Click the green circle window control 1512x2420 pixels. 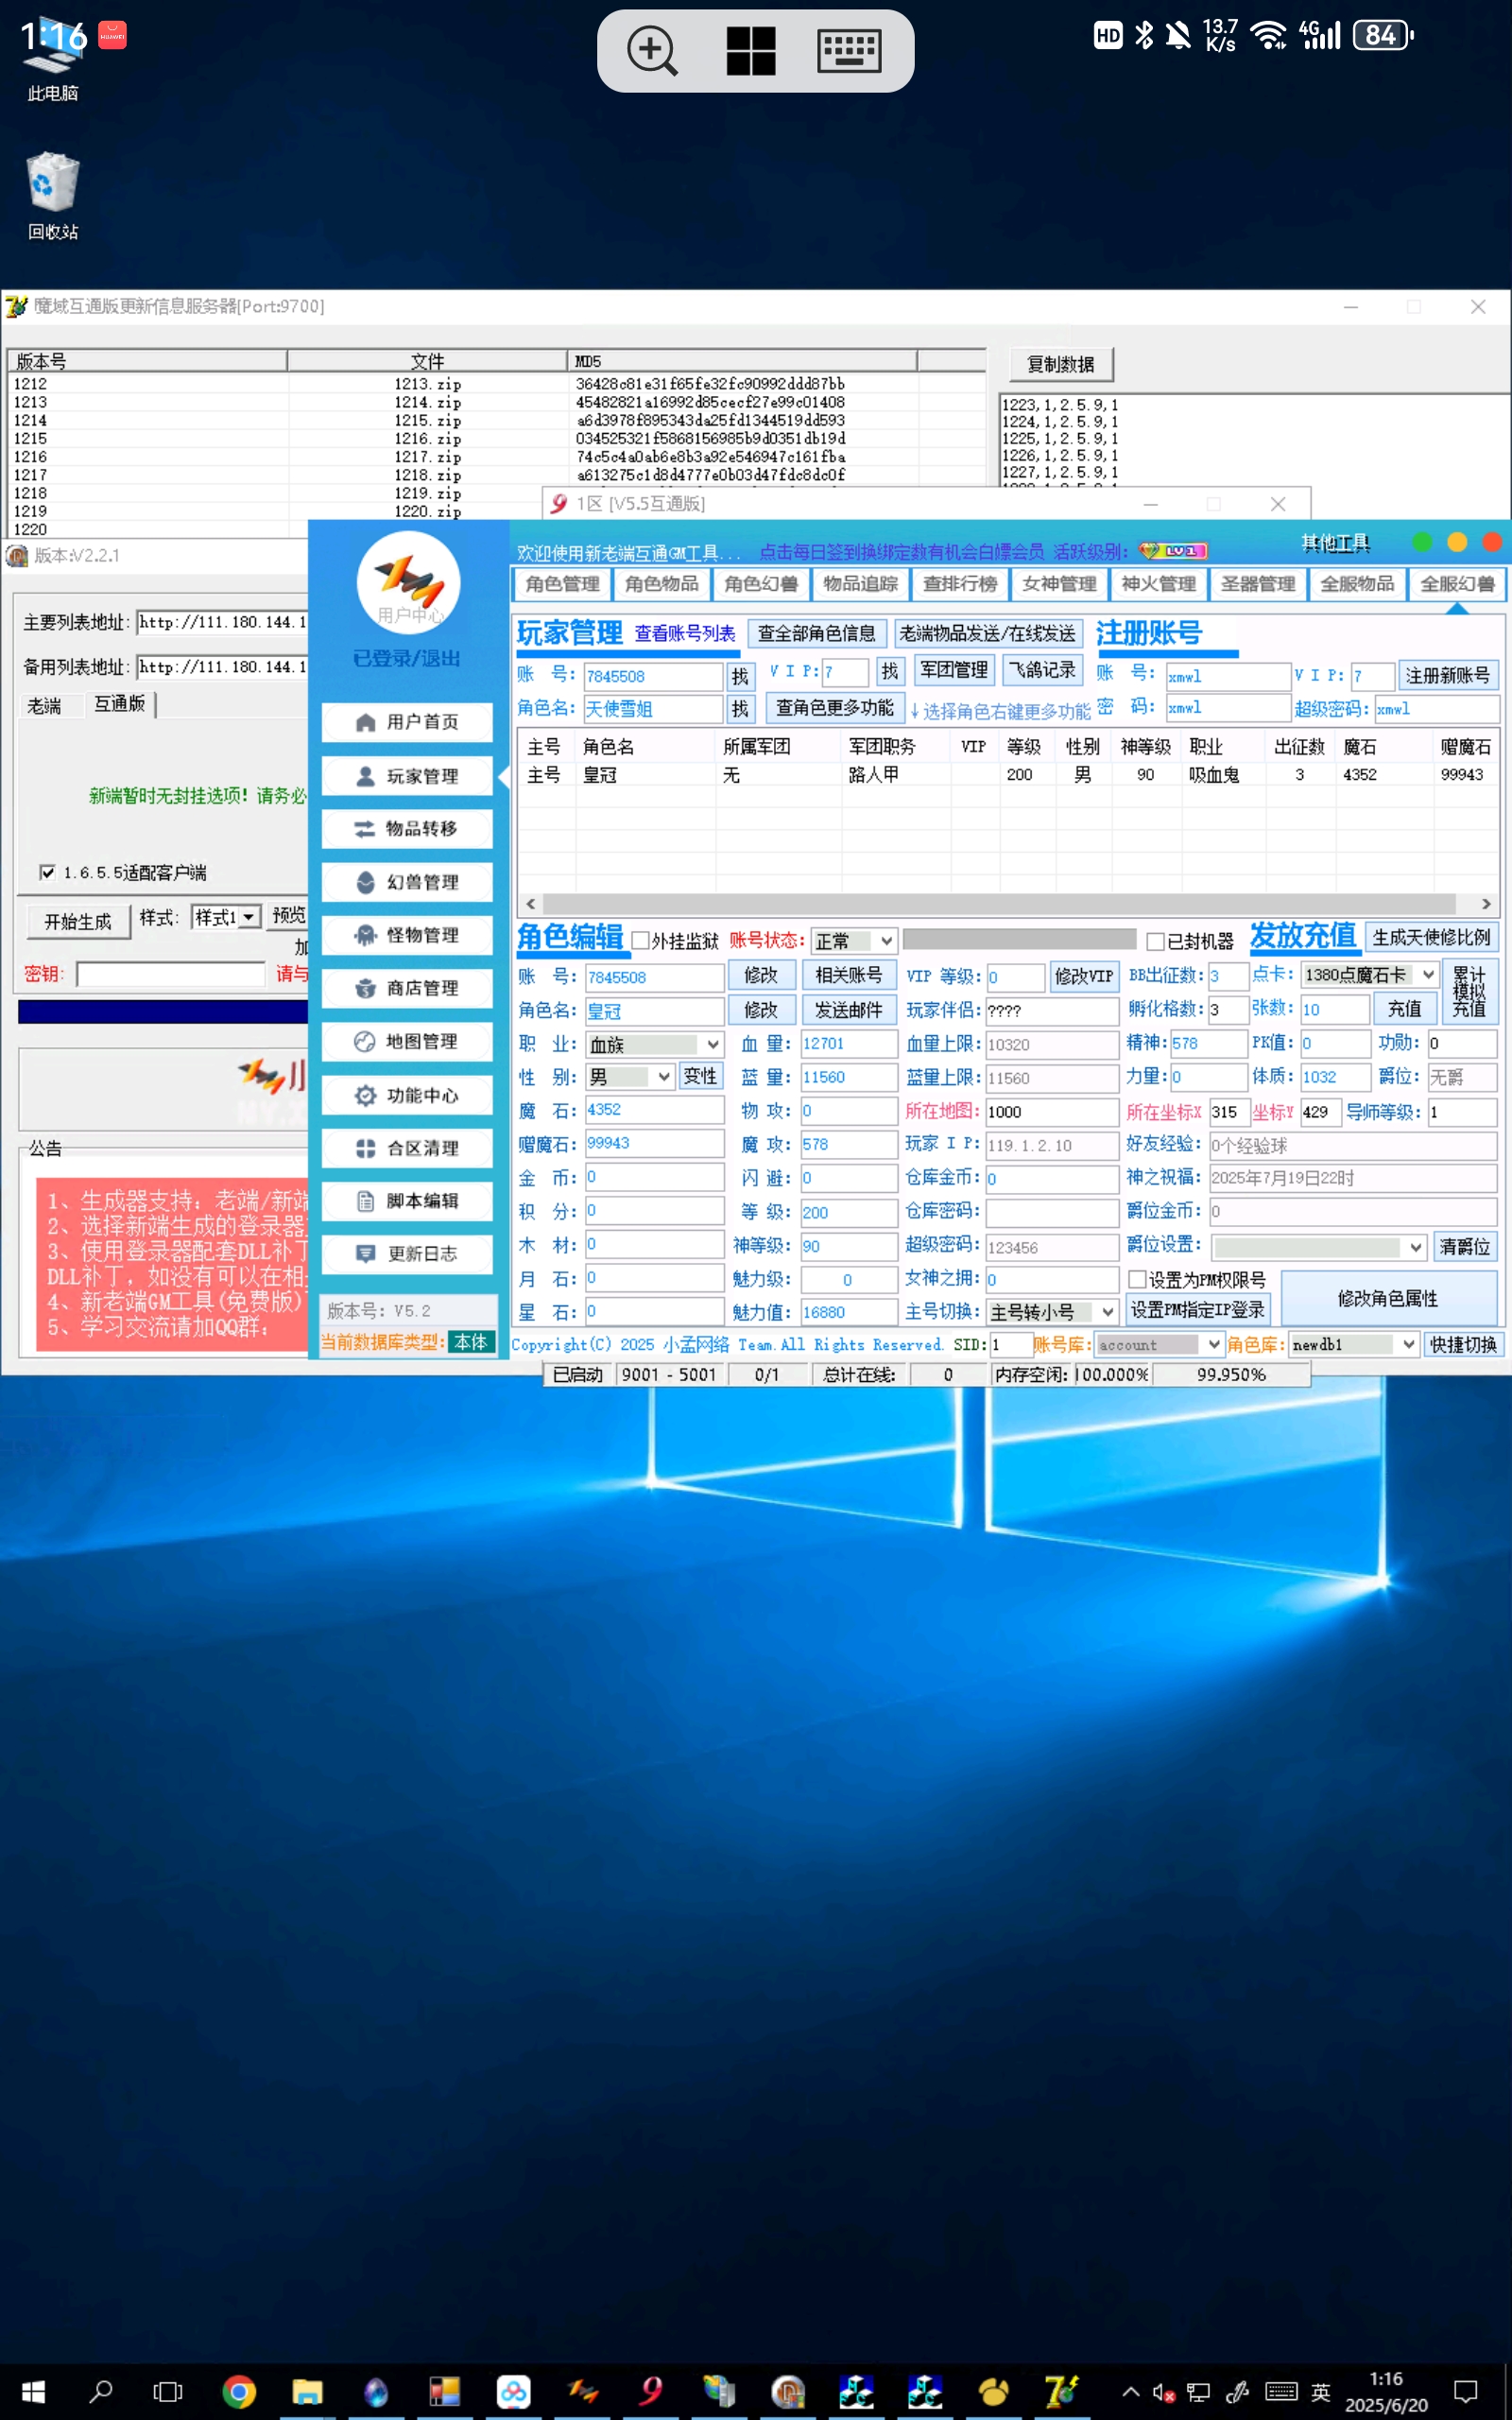point(1421,542)
